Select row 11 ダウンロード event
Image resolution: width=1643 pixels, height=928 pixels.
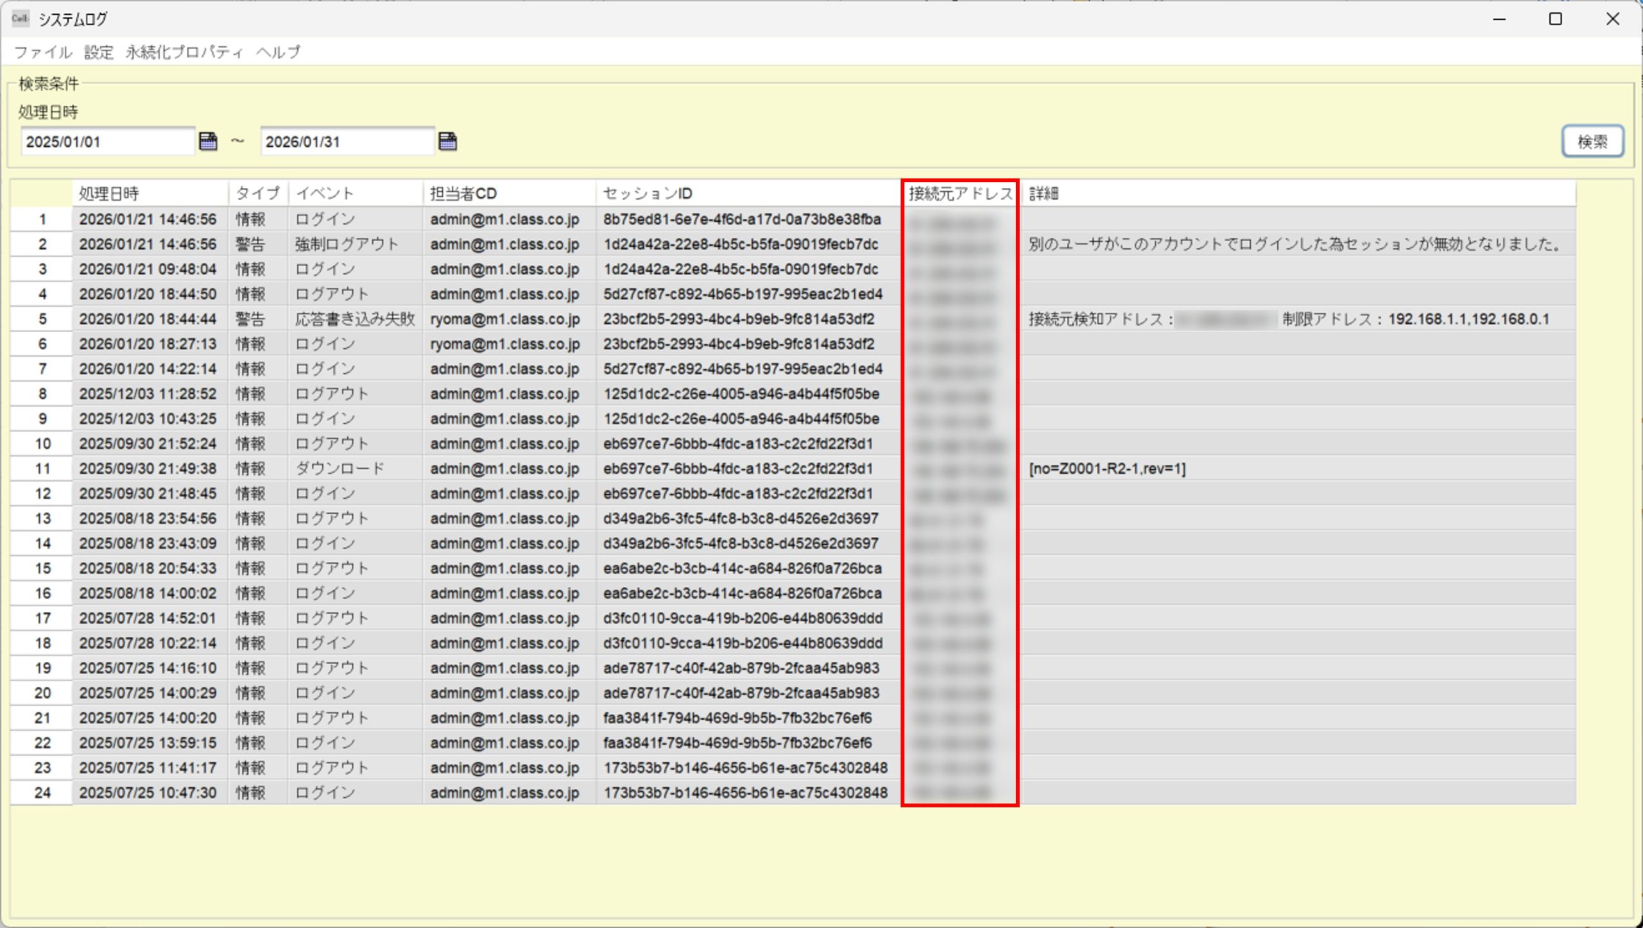[x=340, y=469]
